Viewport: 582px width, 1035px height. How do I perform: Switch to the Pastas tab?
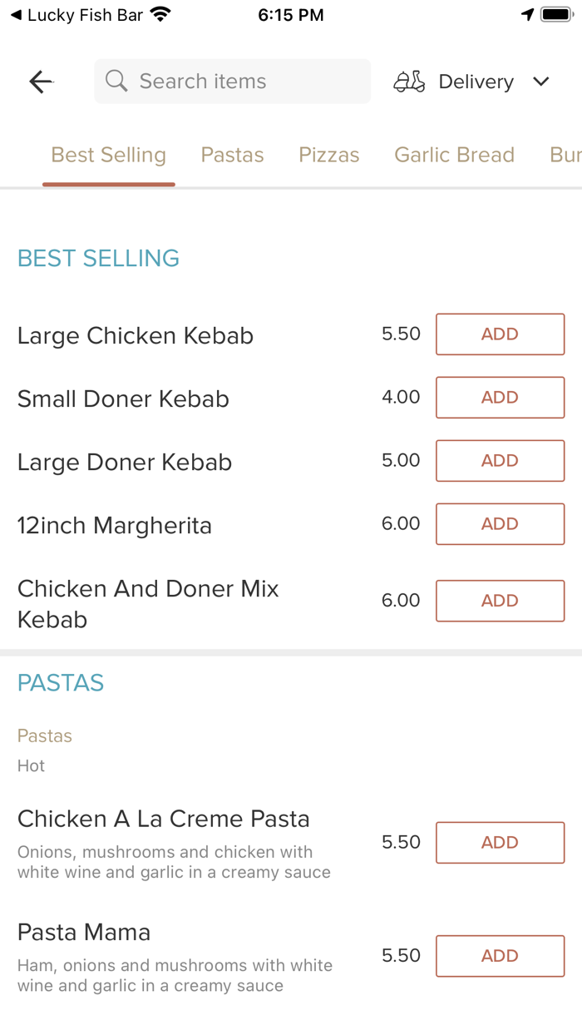click(x=232, y=154)
